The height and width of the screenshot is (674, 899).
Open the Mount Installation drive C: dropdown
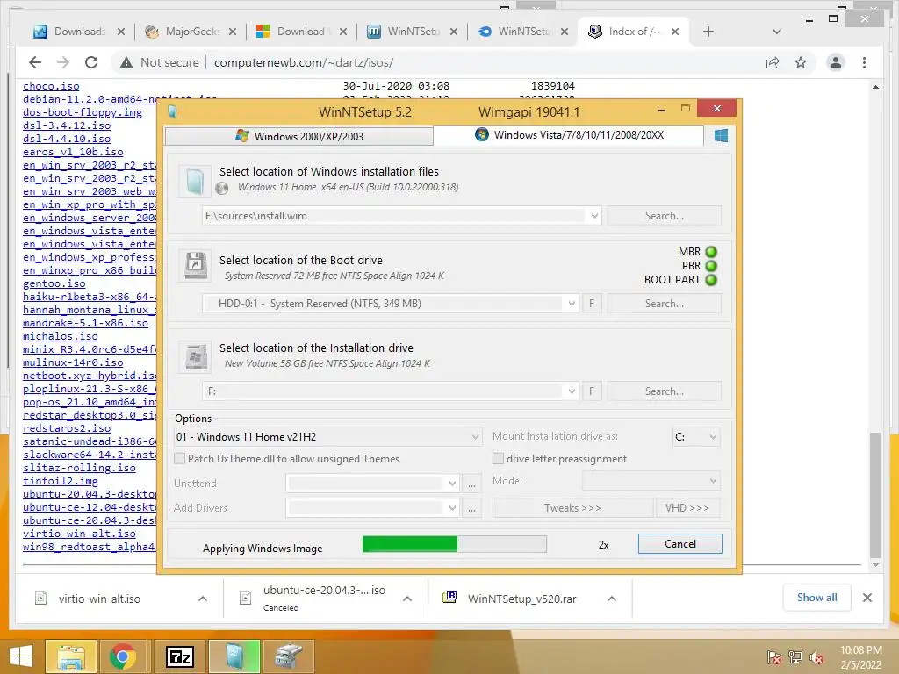(696, 437)
